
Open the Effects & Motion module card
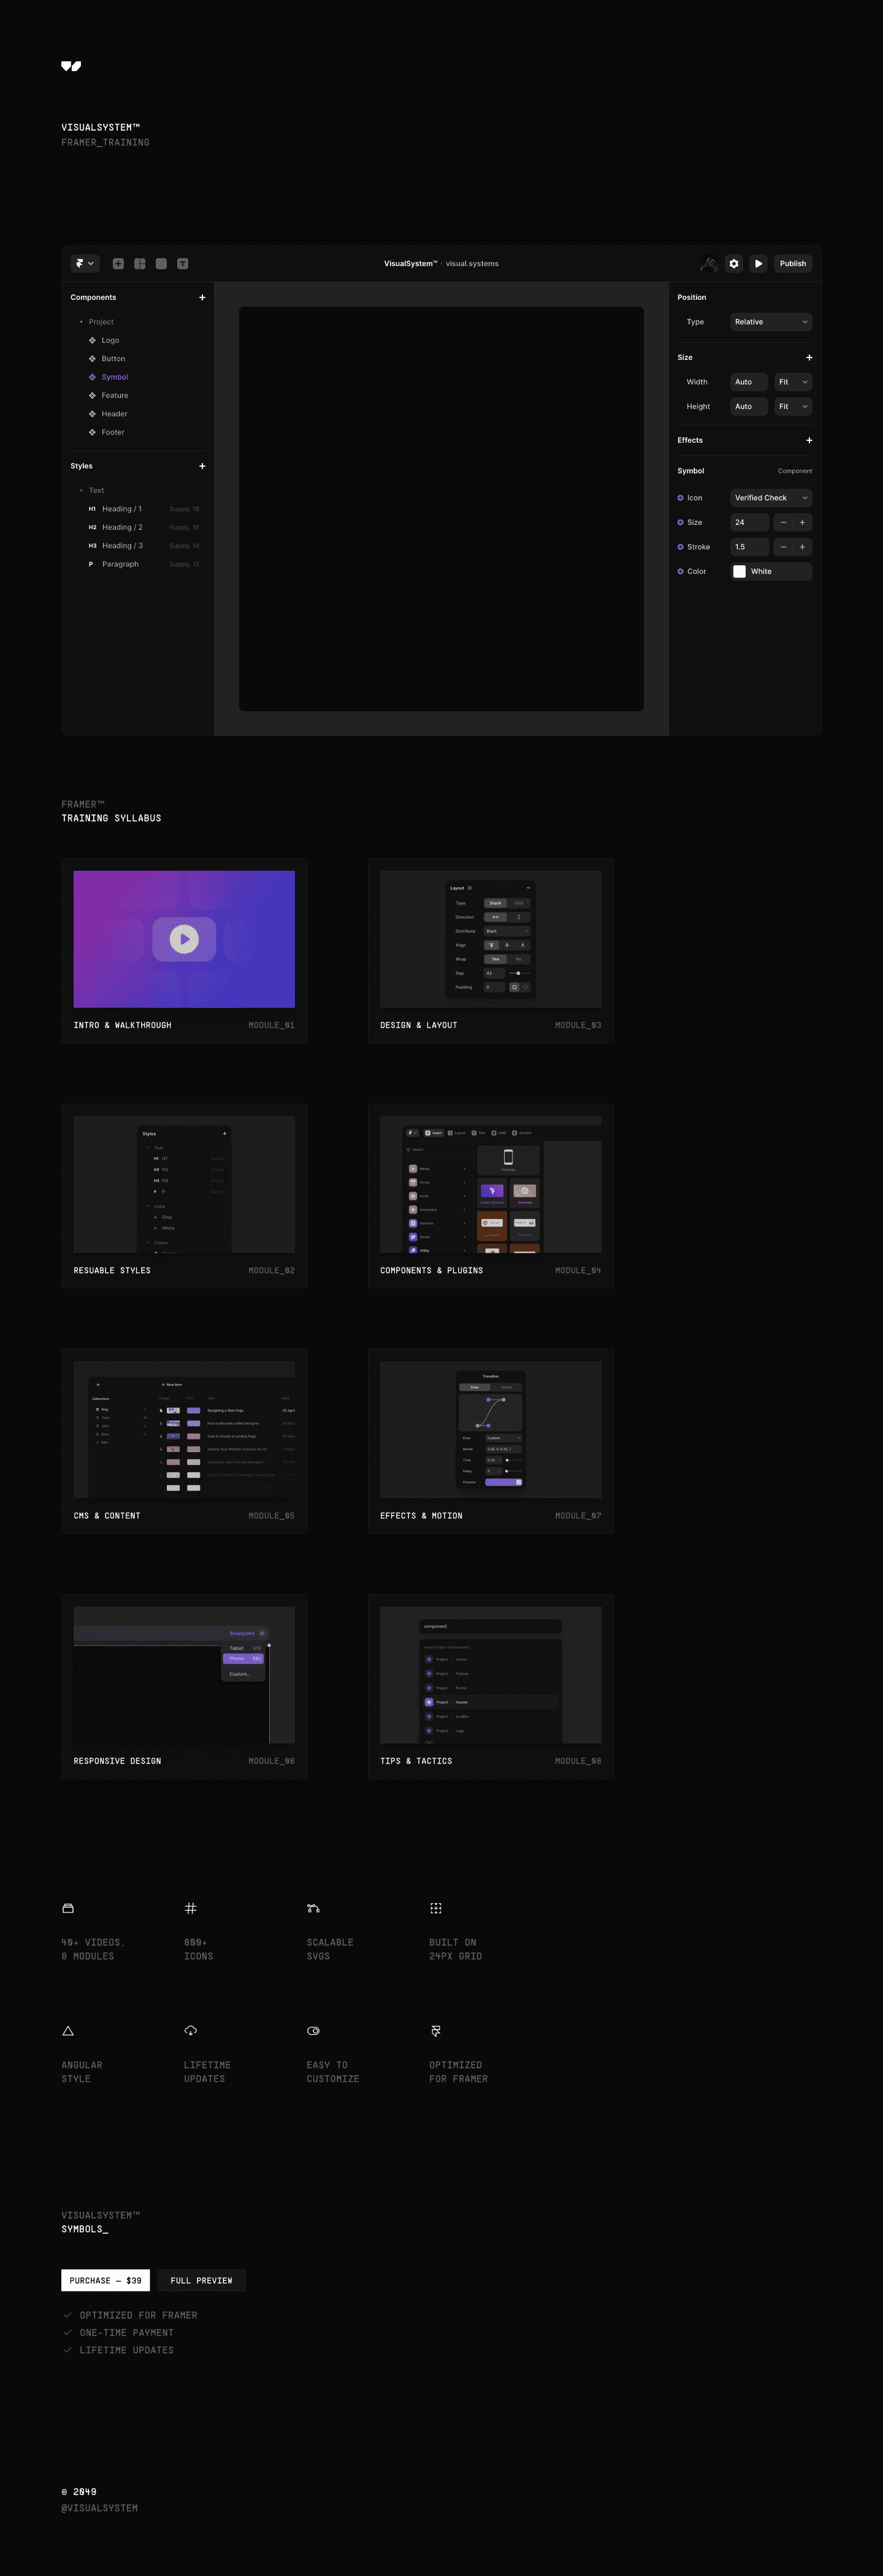tap(491, 1441)
